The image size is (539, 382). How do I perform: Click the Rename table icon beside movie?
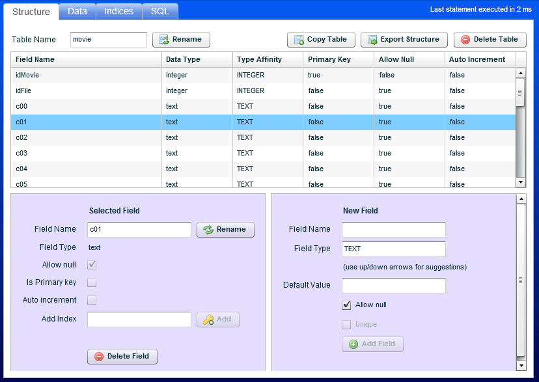pos(164,40)
